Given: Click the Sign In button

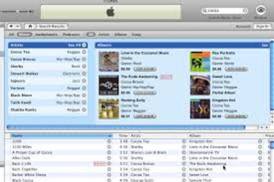Looking at the screenshot, I should [262, 26].
